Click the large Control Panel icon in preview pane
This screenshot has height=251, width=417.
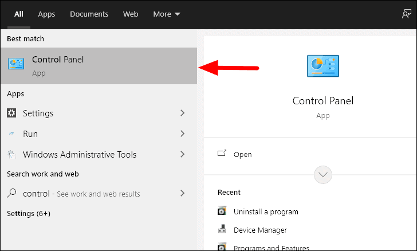point(323,66)
